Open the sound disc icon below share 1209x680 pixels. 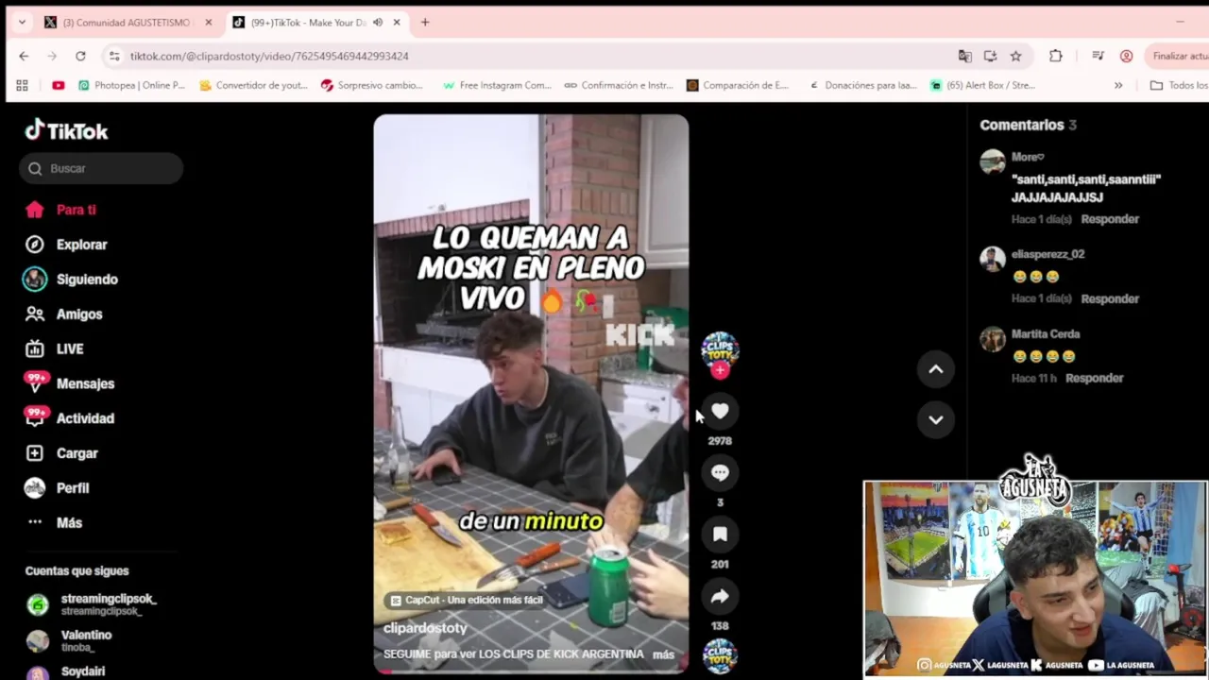point(720,656)
